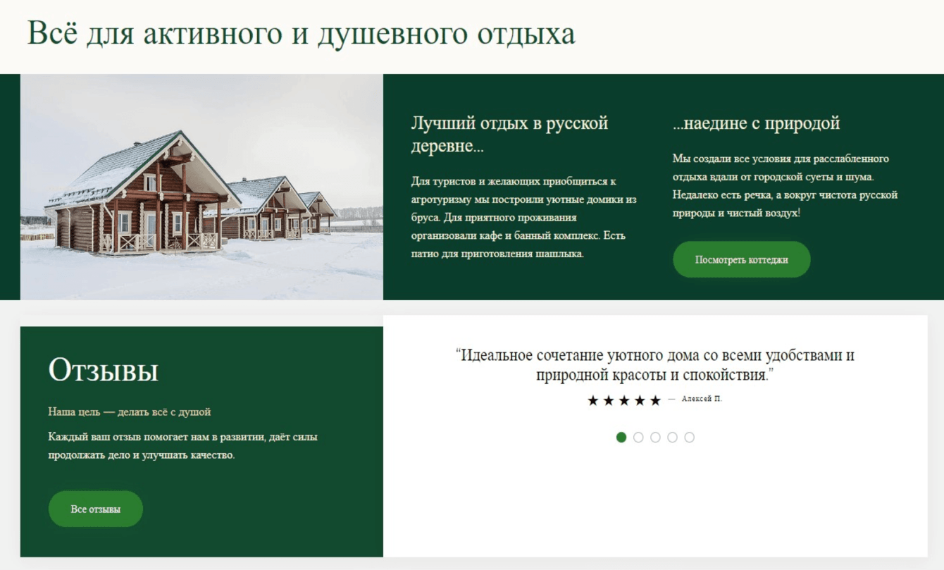The height and width of the screenshot is (570, 944).
Task: Open the snowy log cottages photo
Action: pos(201,187)
